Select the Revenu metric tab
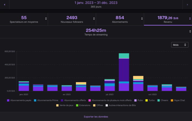Screen dimensions: 192x121 [168, 19]
